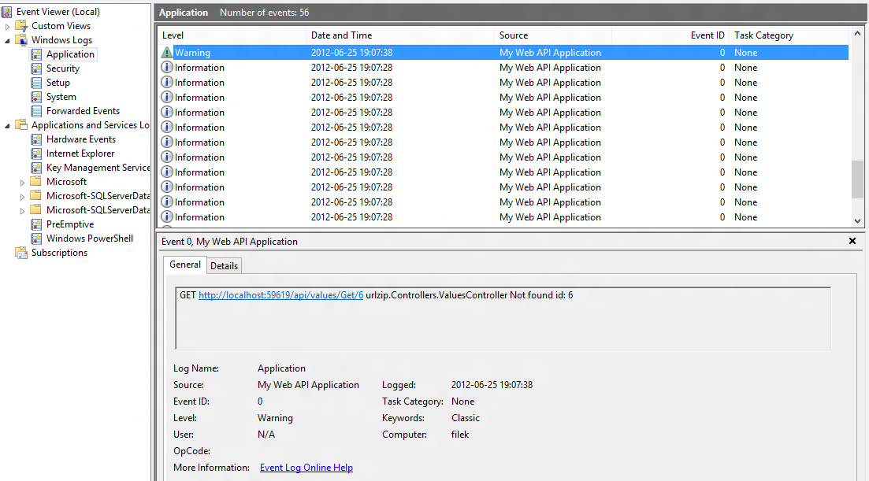Click the Application log icon in tree
869x481 pixels.
click(x=36, y=54)
